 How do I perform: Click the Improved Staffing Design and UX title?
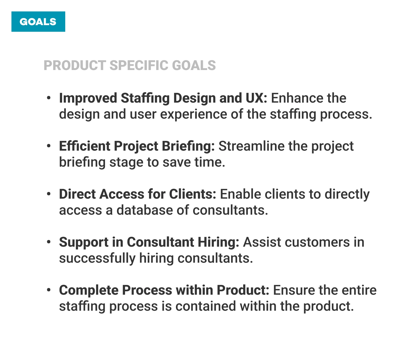[163, 98]
